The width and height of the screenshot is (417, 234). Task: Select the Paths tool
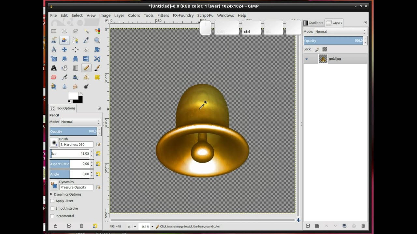[x=75, y=40]
